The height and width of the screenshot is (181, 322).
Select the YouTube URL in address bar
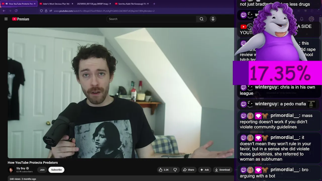(x=104, y=11)
